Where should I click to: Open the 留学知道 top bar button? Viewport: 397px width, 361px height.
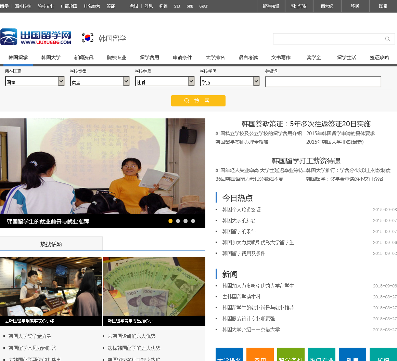click(271, 6)
